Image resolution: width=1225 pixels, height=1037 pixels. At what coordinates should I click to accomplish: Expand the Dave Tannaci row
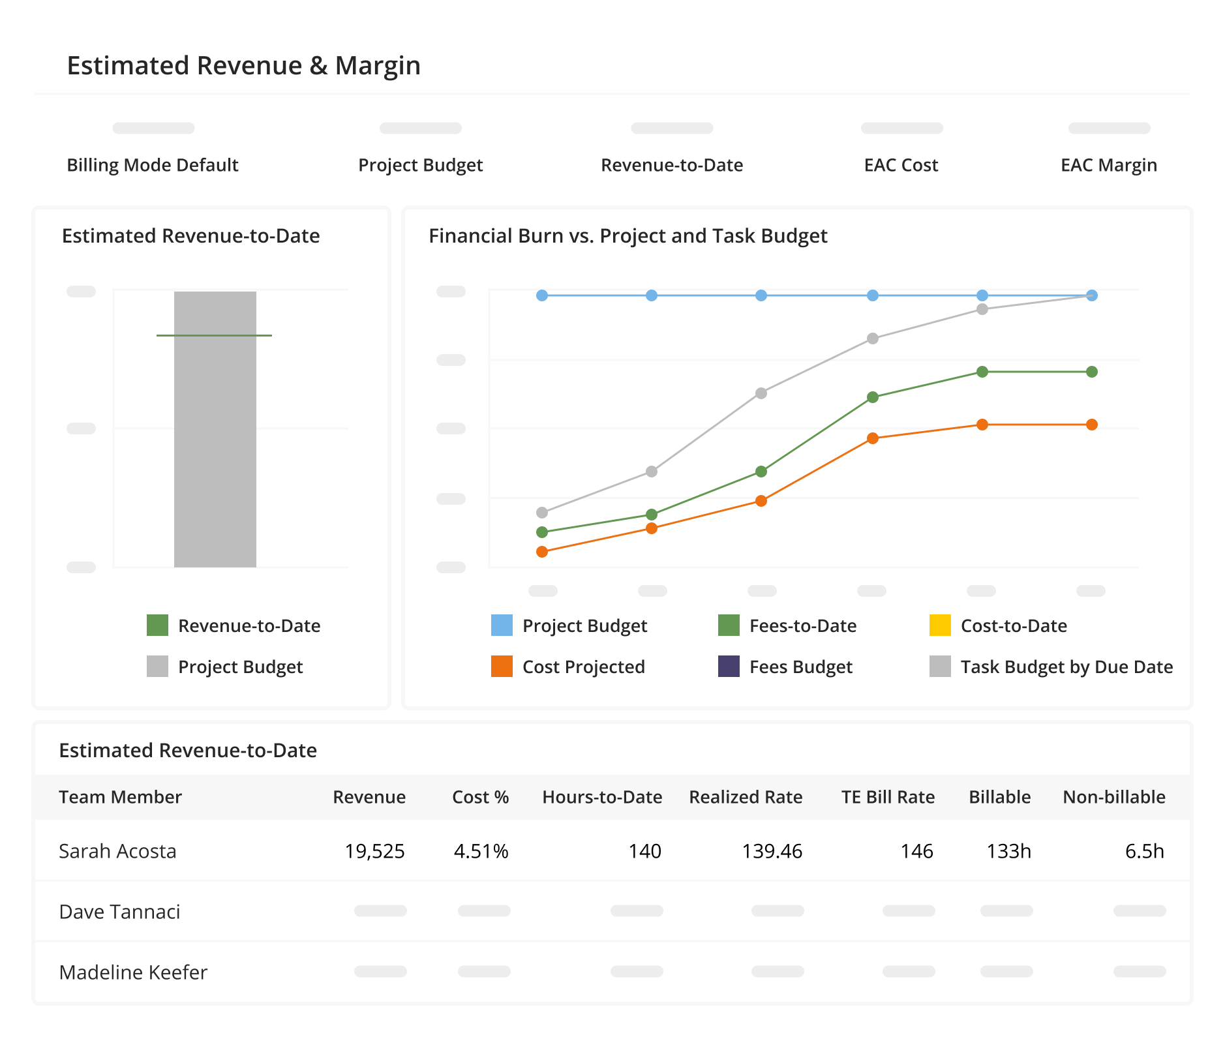tap(120, 911)
